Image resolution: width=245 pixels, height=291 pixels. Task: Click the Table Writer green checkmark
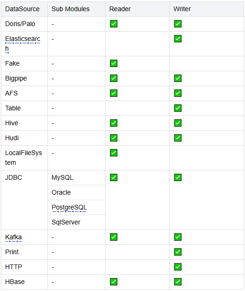(x=178, y=108)
